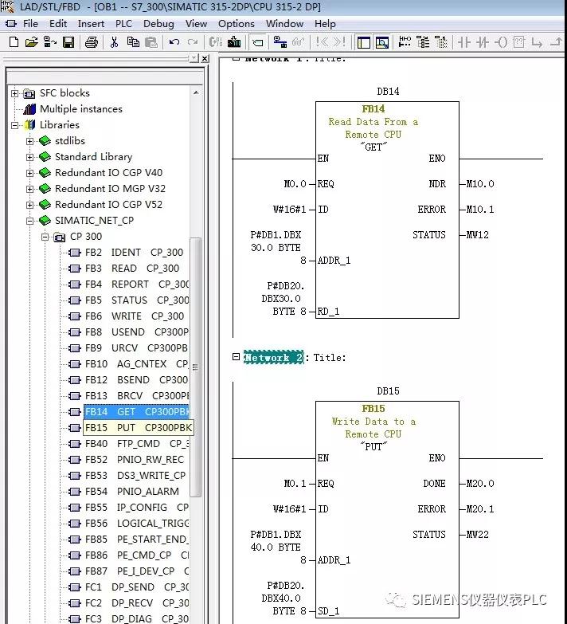The width and height of the screenshot is (567, 624).
Task: Click the Undo arrow icon
Action: (174, 42)
